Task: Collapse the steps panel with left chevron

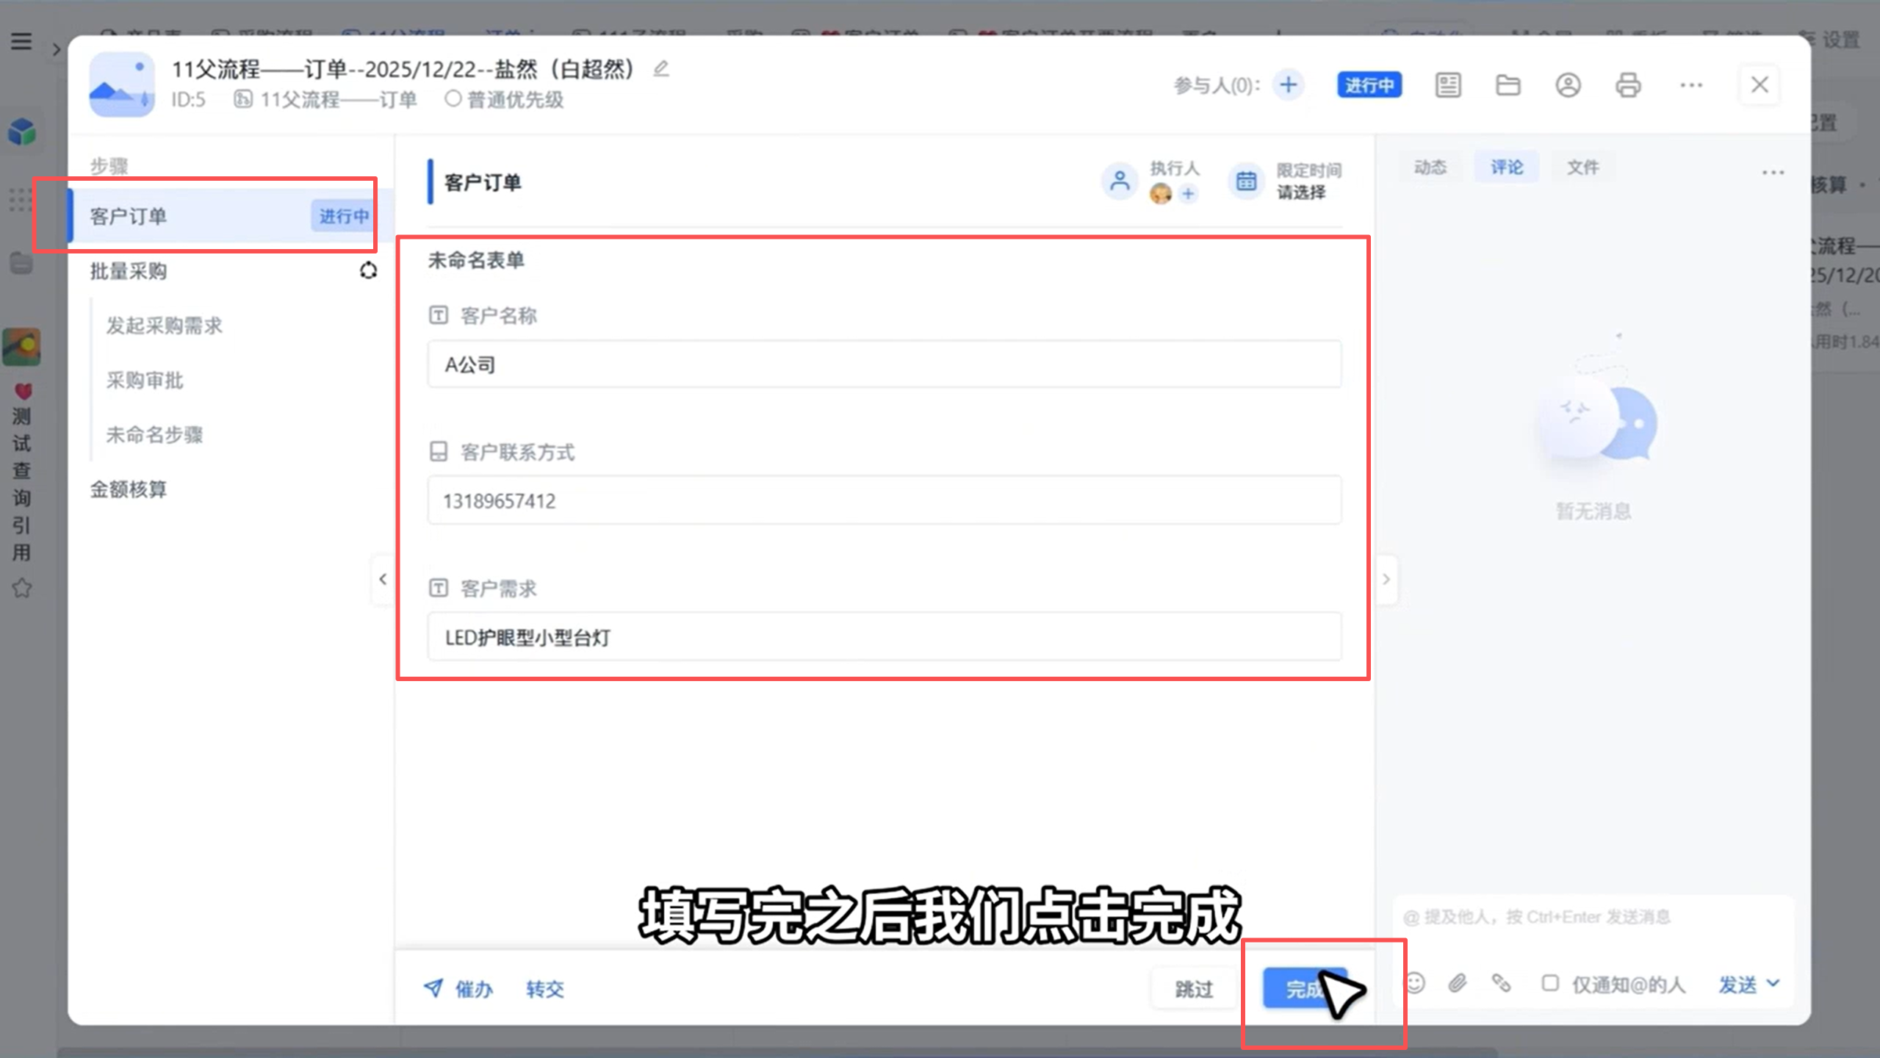Action: [383, 580]
